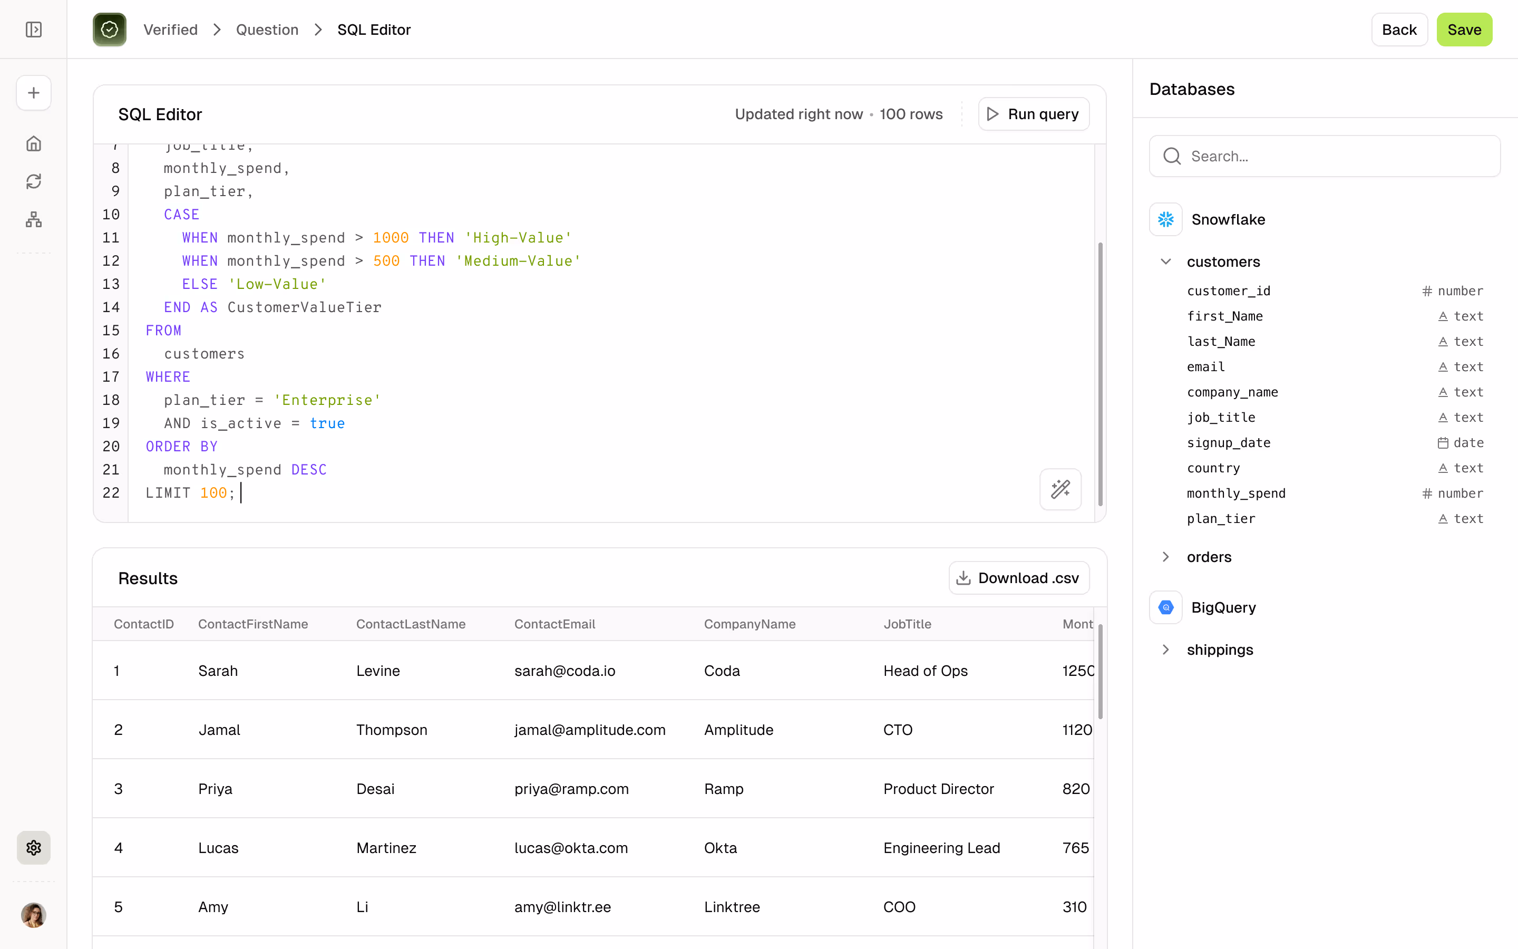Screen dimensions: 1518x949
Task: Select plan_tier column in schema
Action: 1221,519
